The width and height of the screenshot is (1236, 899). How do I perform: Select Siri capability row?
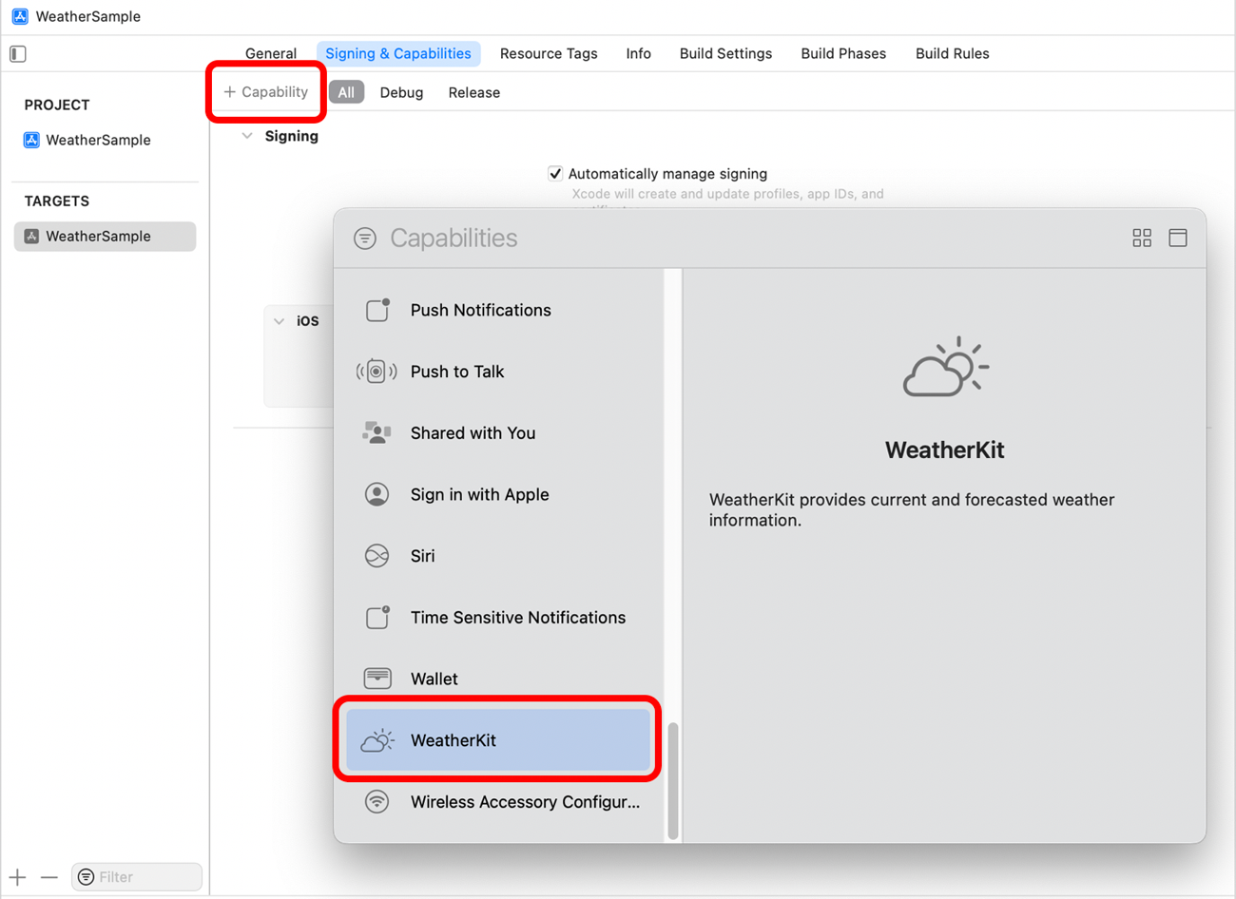click(x=499, y=556)
